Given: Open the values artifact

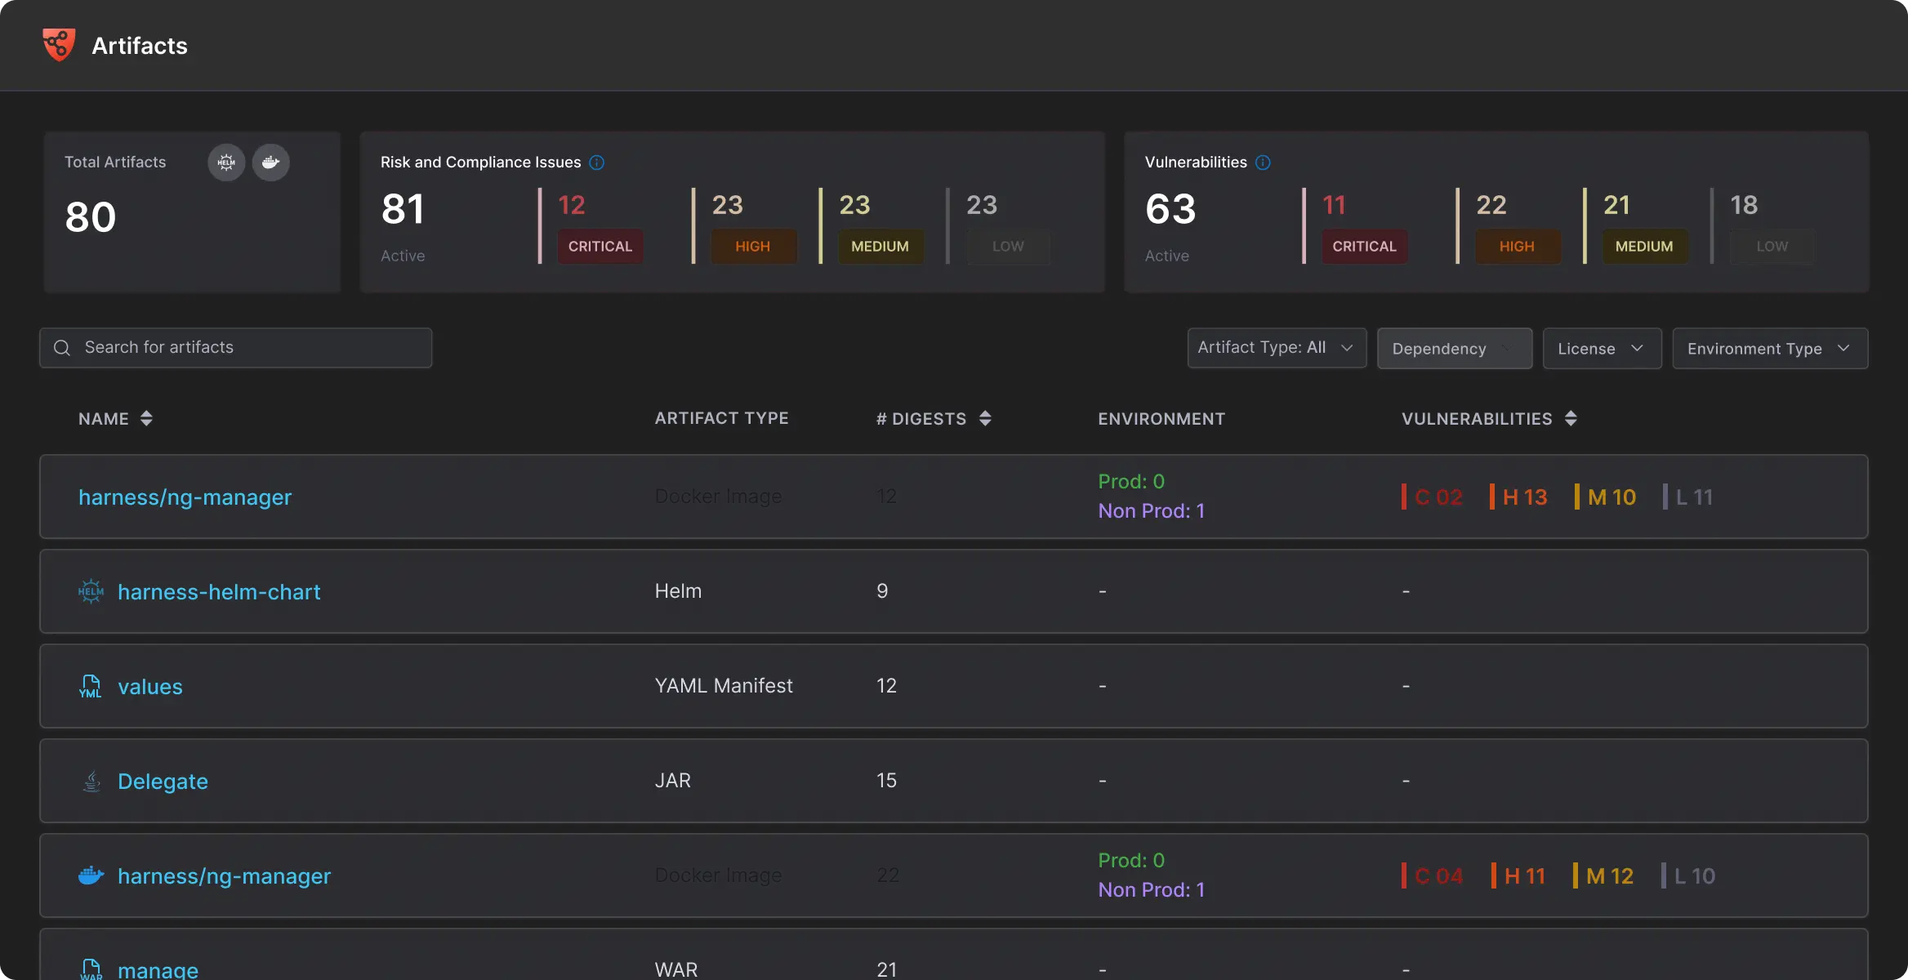Looking at the screenshot, I should point(150,686).
